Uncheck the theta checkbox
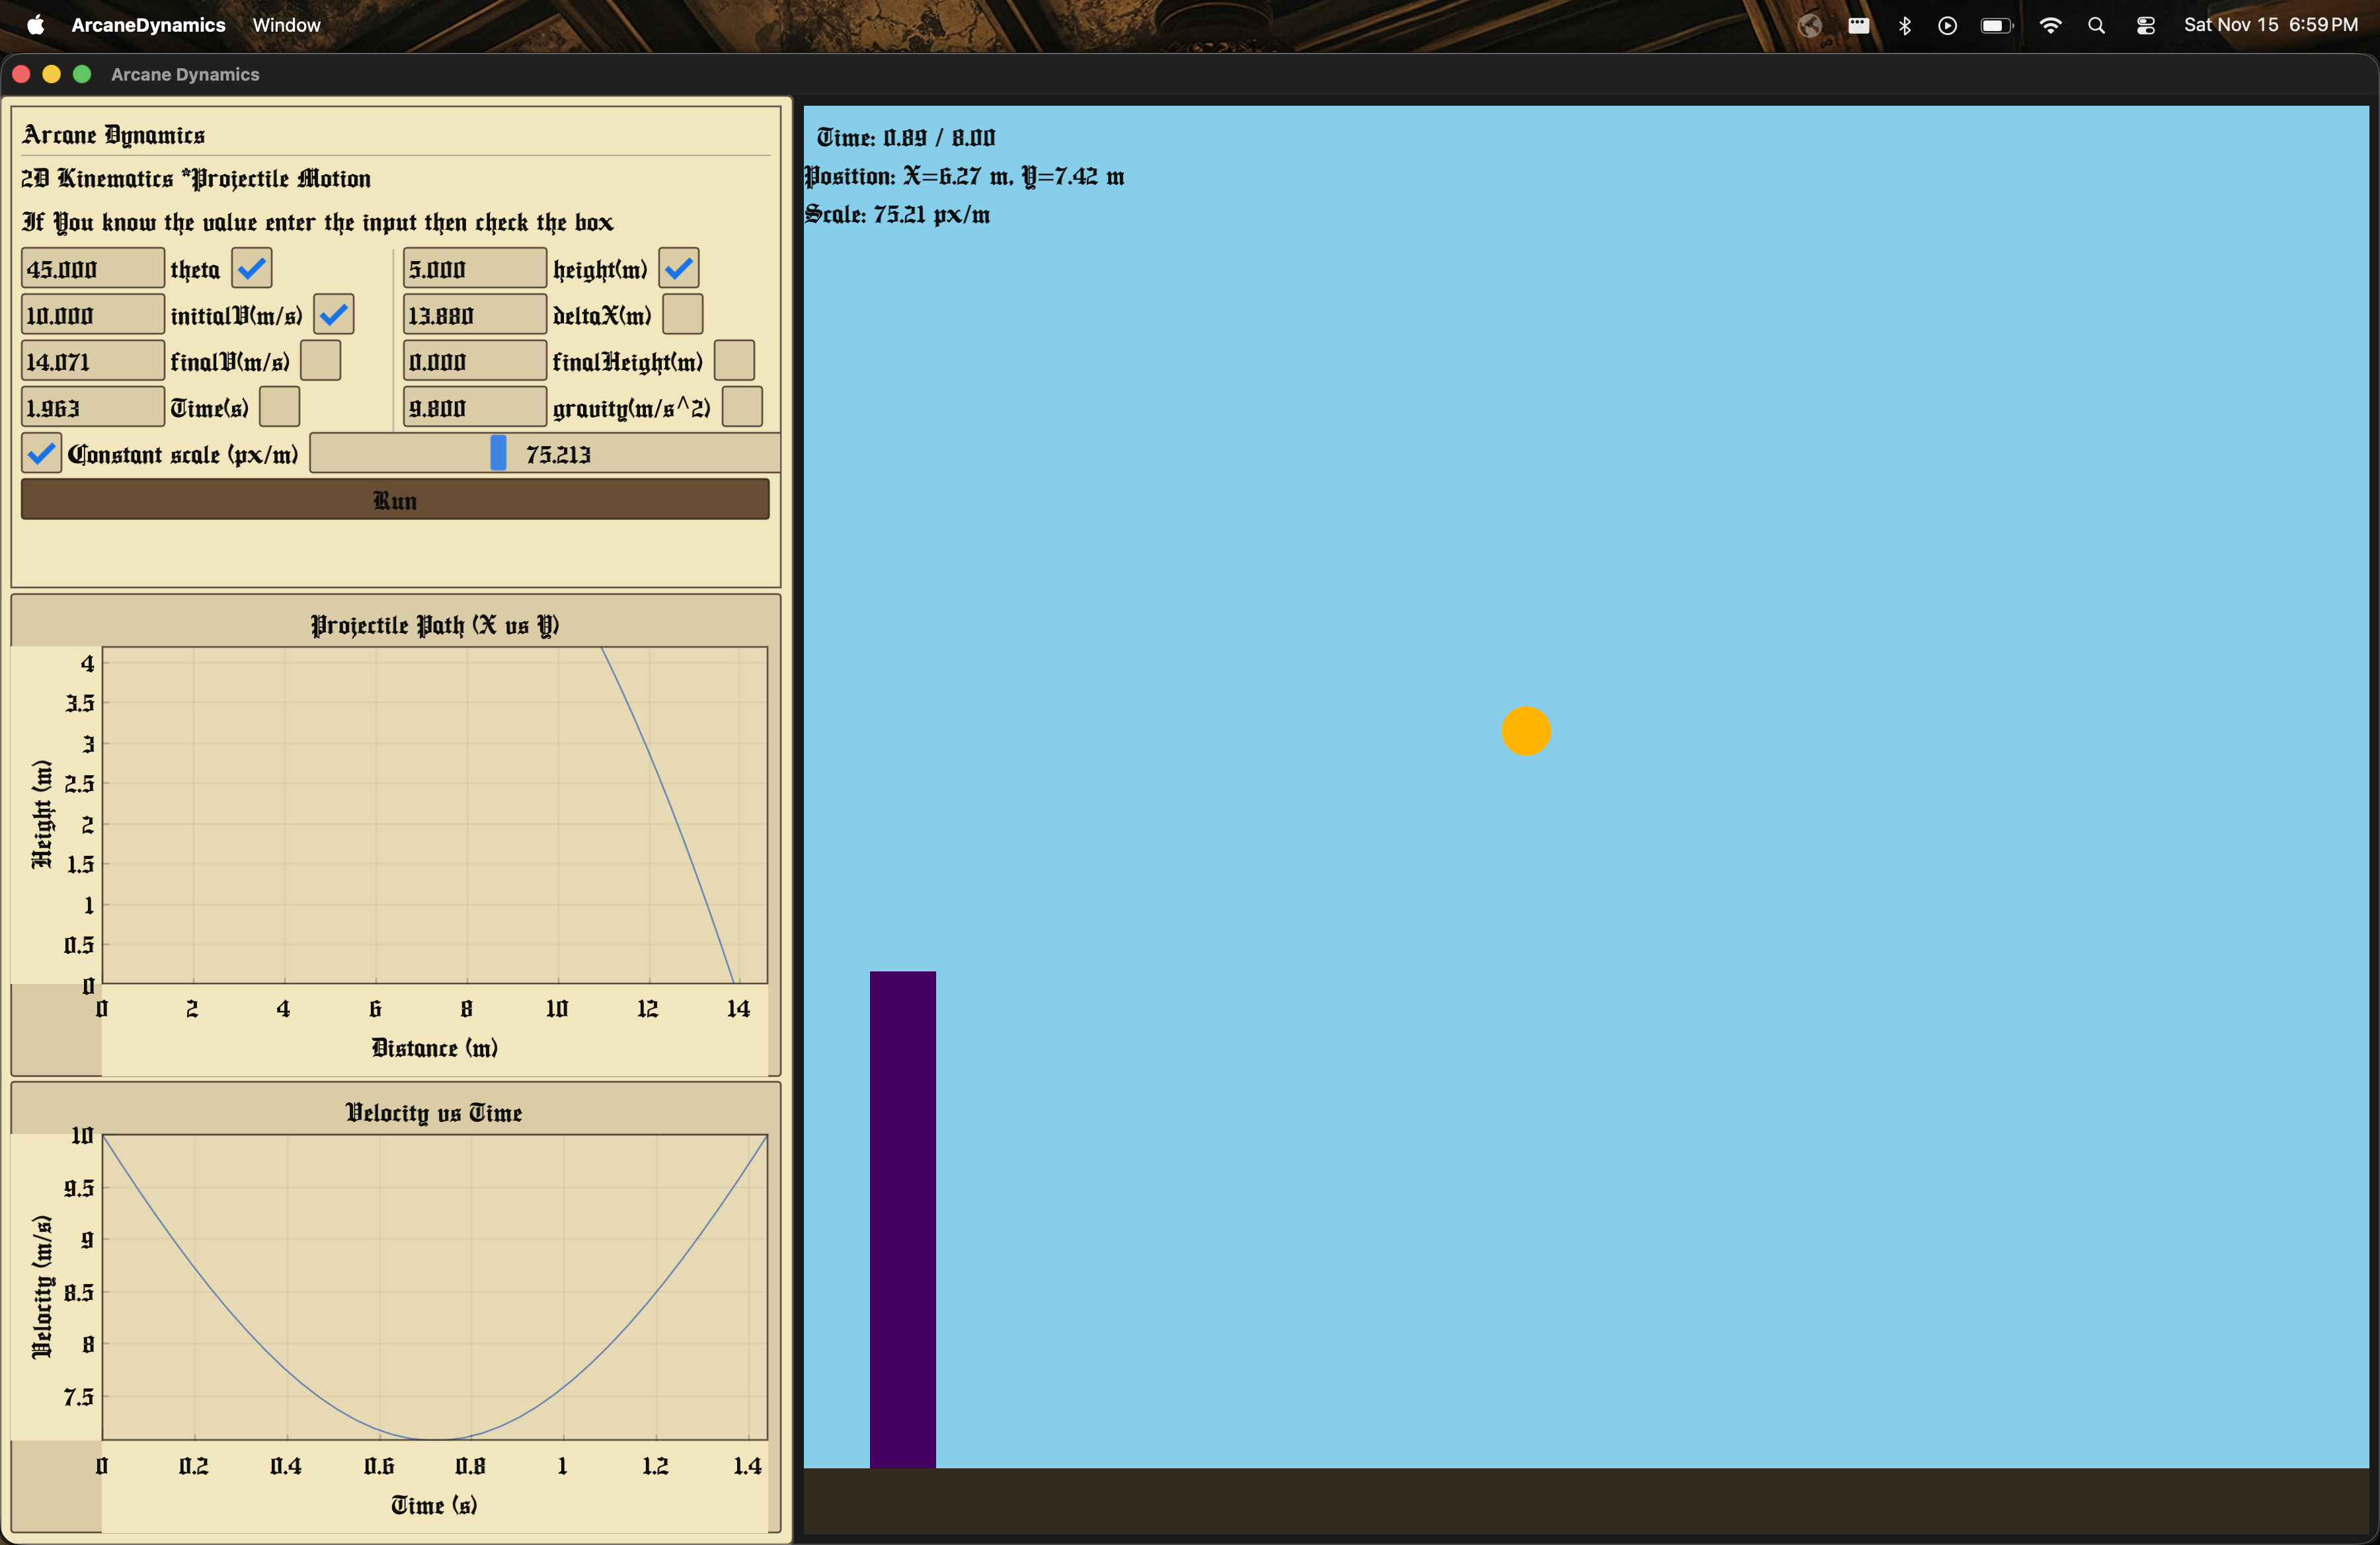Screen dimensions: 2380x1545 (252, 269)
